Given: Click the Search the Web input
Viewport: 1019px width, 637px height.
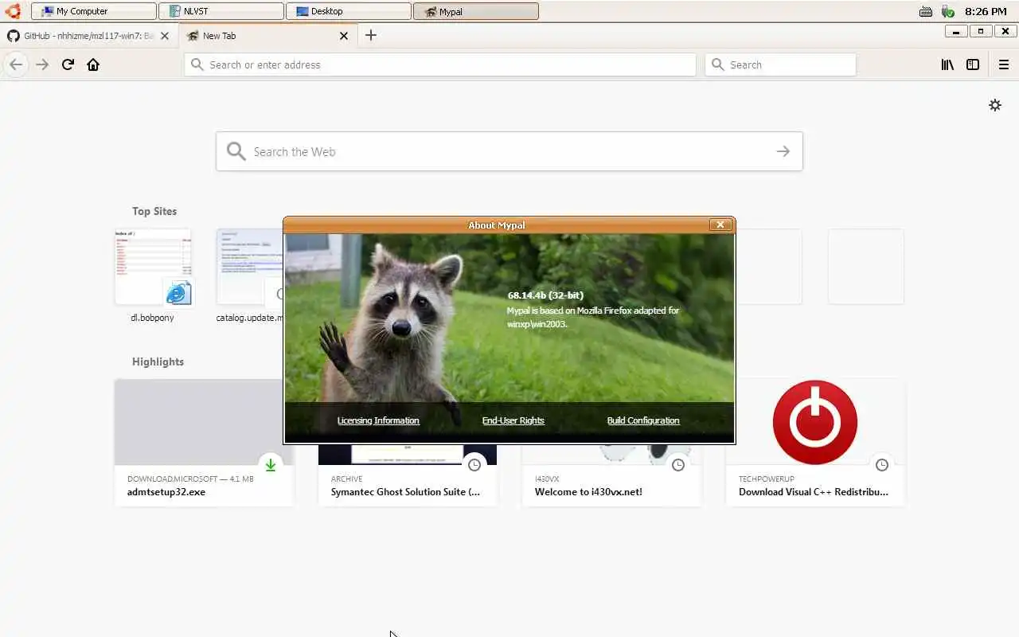Looking at the screenshot, I should [509, 151].
